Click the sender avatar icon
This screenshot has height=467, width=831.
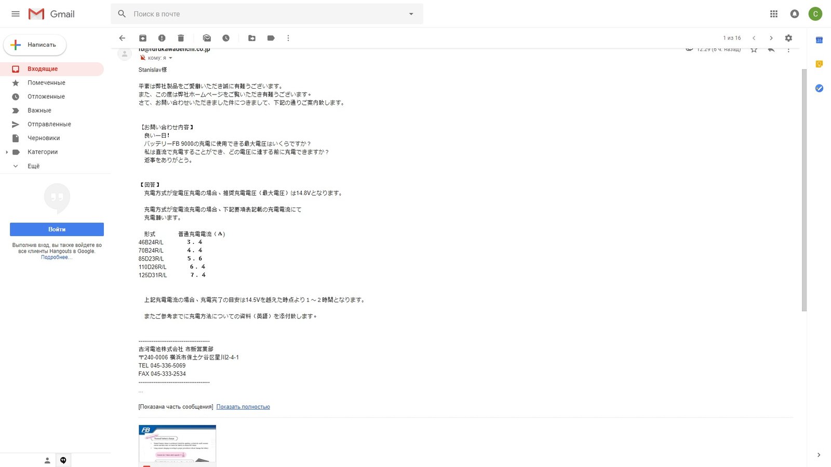click(x=125, y=53)
